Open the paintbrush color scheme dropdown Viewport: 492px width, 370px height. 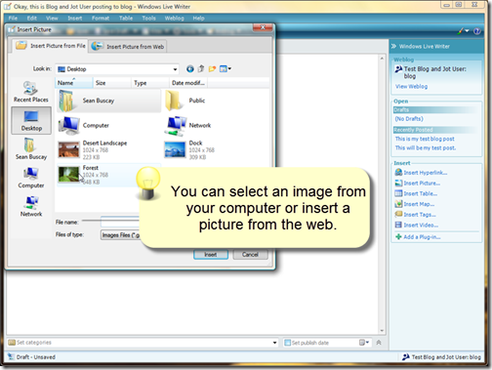tap(463, 31)
